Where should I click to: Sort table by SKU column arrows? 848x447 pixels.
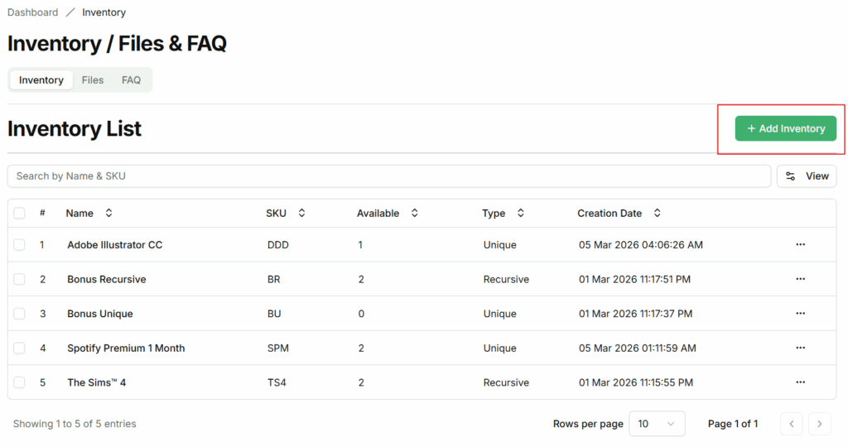[302, 214]
